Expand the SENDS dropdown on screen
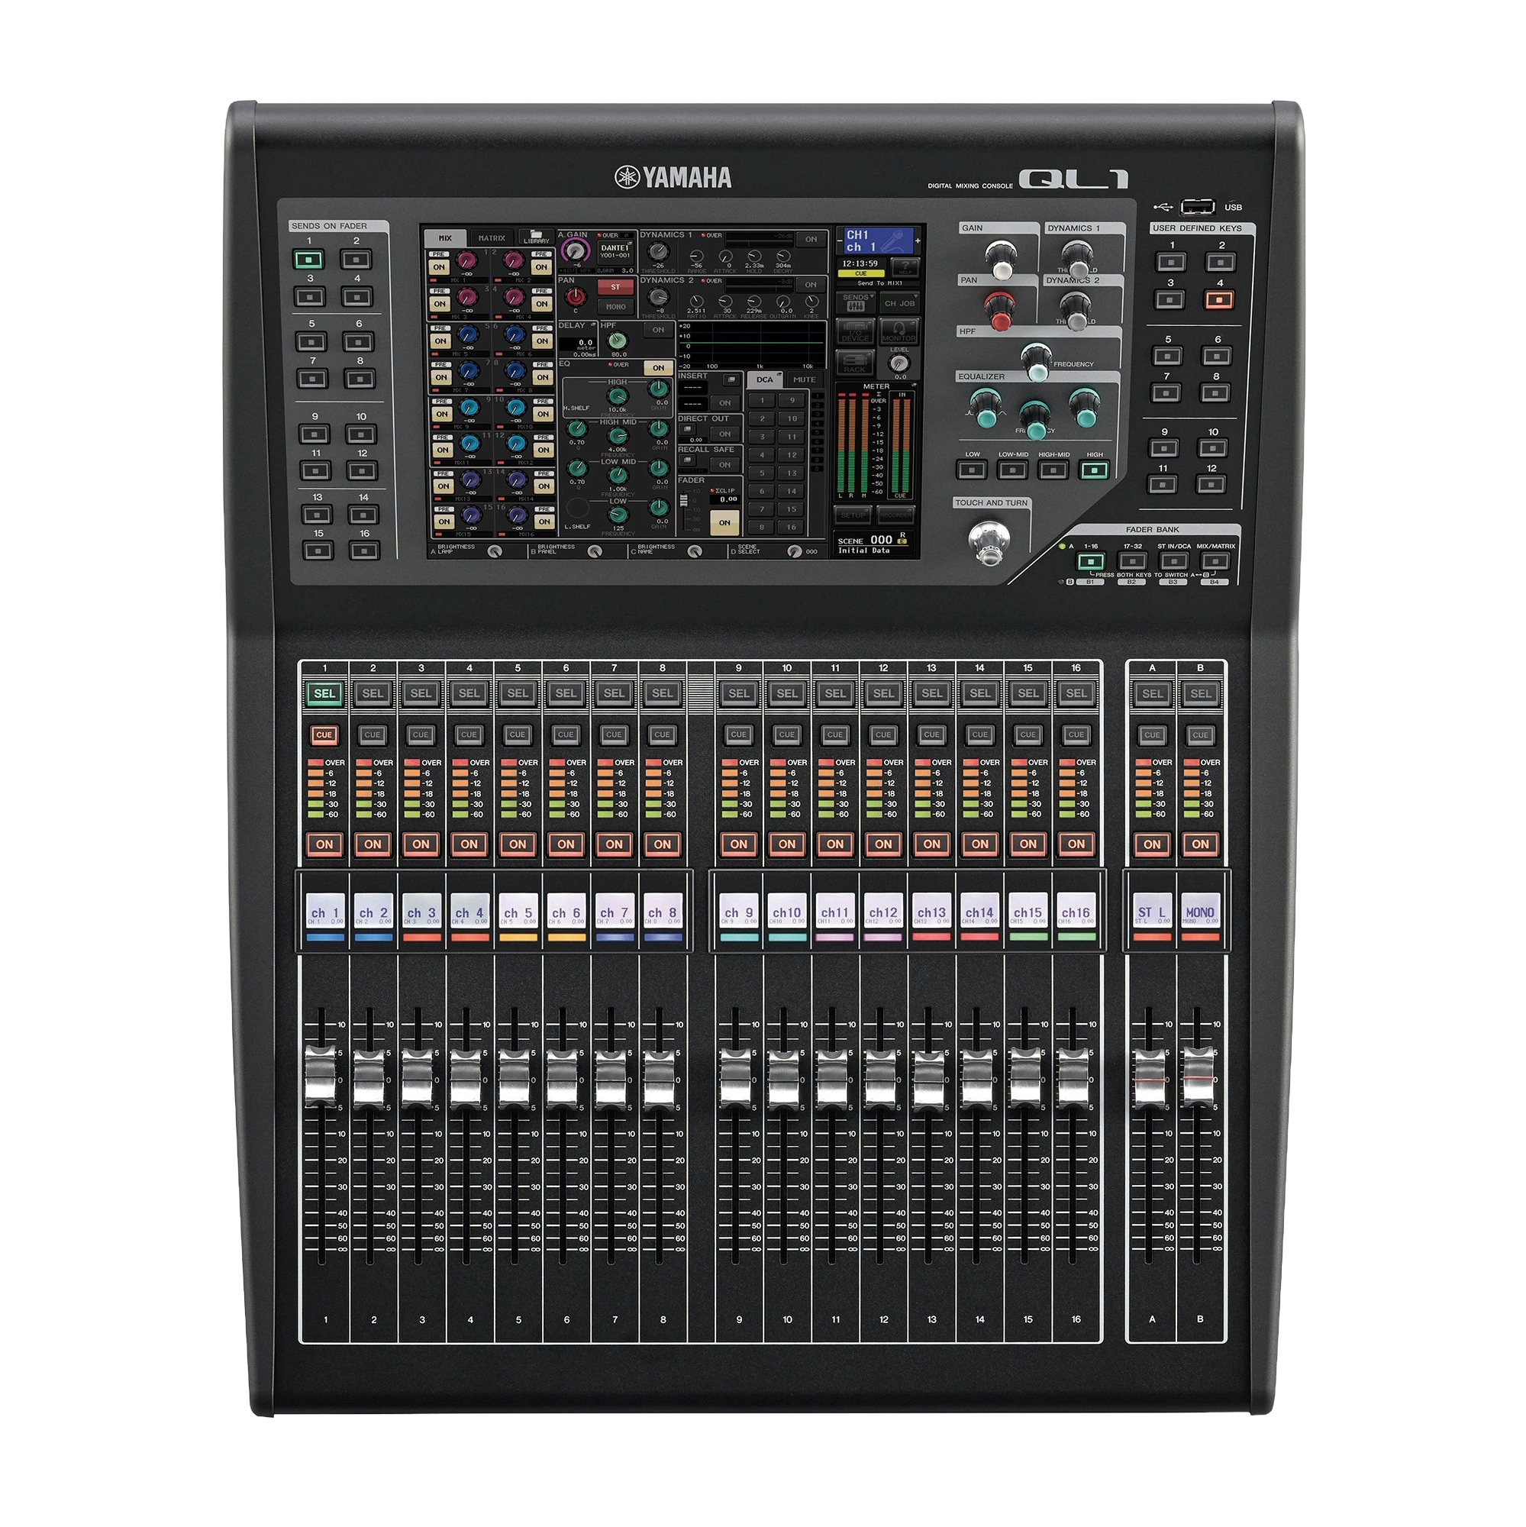The width and height of the screenshot is (1526, 1527). click(856, 302)
